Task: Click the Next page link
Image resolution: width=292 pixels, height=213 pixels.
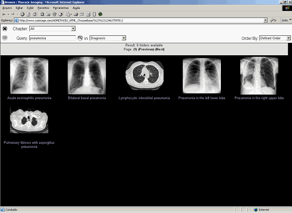Action: pos(160,49)
